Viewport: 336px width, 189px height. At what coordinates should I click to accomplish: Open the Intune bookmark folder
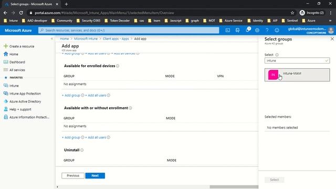[x=10, y=20]
